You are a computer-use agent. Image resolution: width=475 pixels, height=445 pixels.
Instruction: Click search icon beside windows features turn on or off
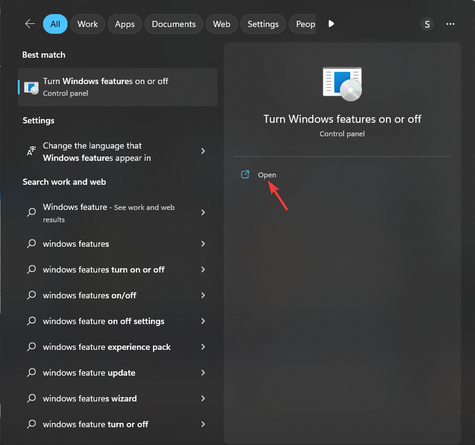(x=31, y=269)
